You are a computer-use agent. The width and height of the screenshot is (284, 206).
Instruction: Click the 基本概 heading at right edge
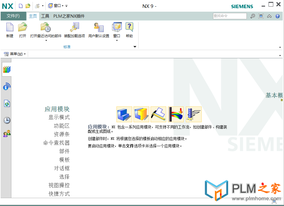click(x=274, y=95)
